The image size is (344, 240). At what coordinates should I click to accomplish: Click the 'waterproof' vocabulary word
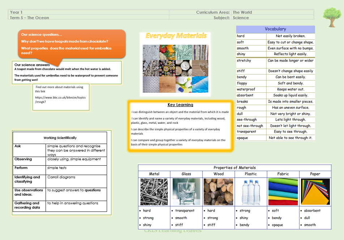(246, 90)
